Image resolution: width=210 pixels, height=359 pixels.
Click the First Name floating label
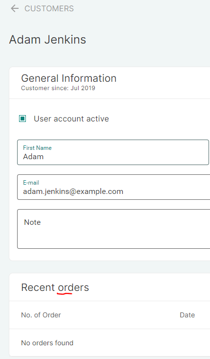pos(37,148)
